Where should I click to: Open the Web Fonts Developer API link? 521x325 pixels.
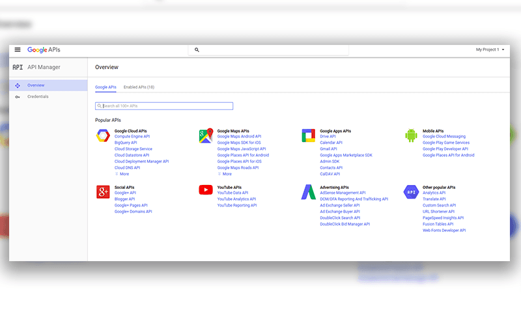(x=444, y=231)
